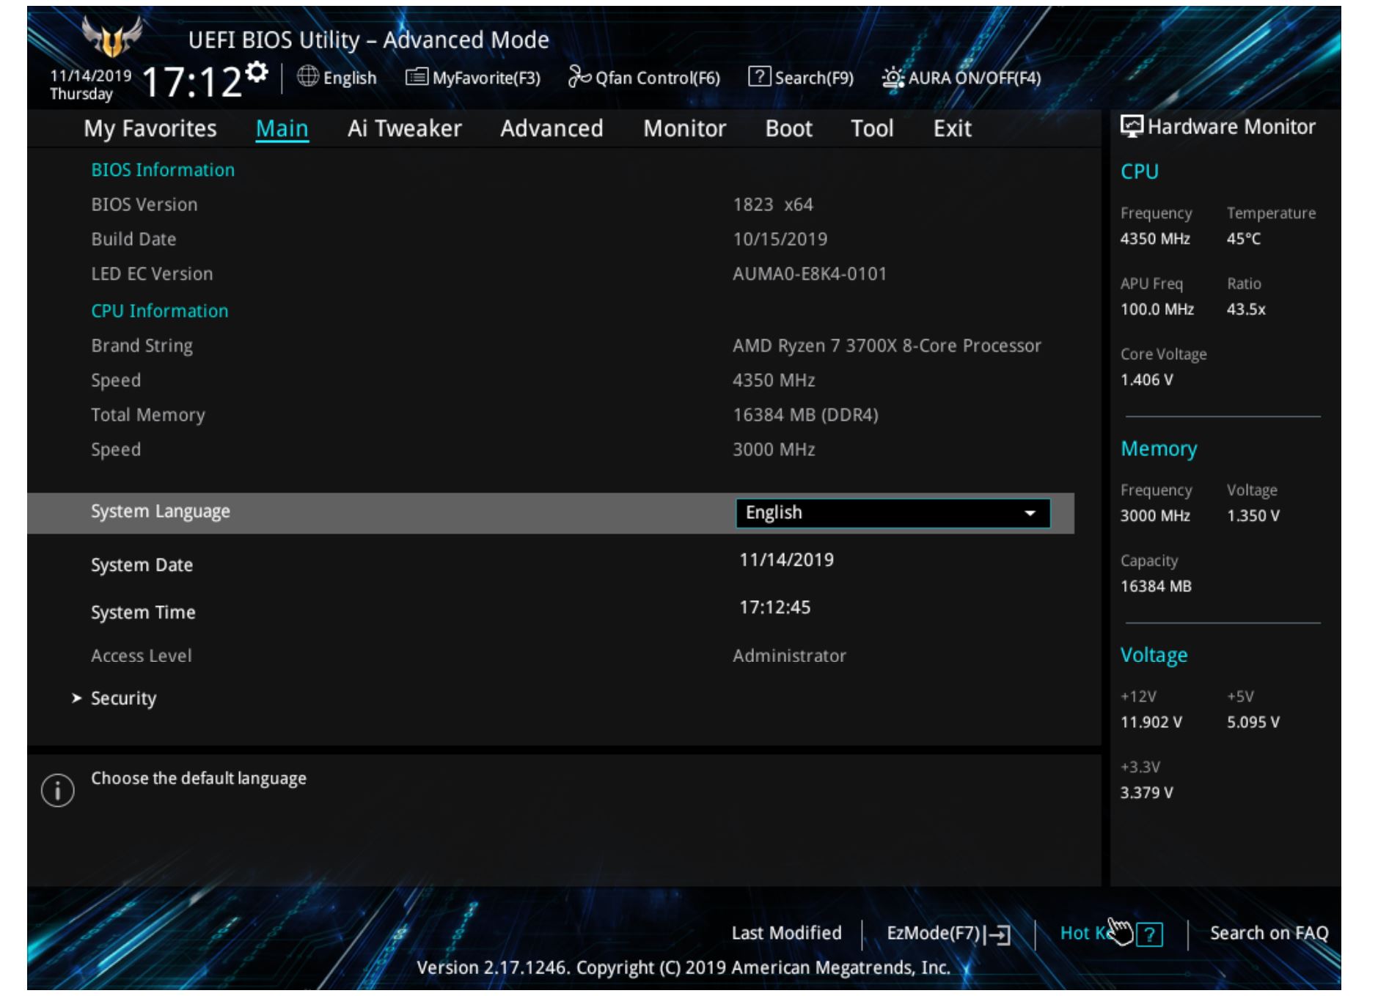Click Total Memory value 16384 MB (DDR4)

pyautogui.click(x=805, y=415)
